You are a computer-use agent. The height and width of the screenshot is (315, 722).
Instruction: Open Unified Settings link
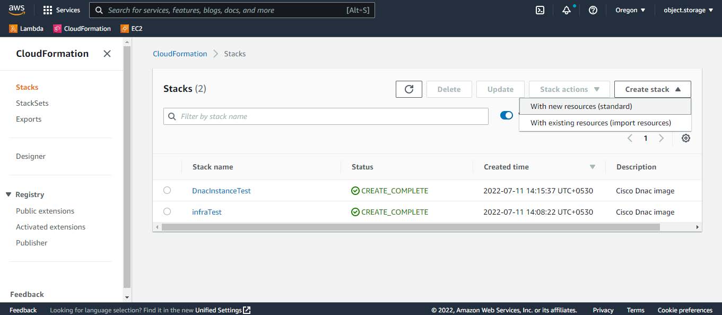(x=219, y=310)
